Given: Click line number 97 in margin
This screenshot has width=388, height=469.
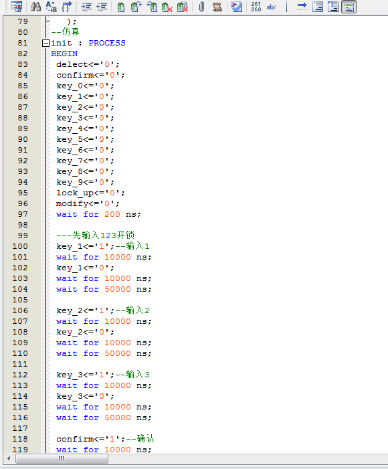Looking at the screenshot, I should 23,214.
